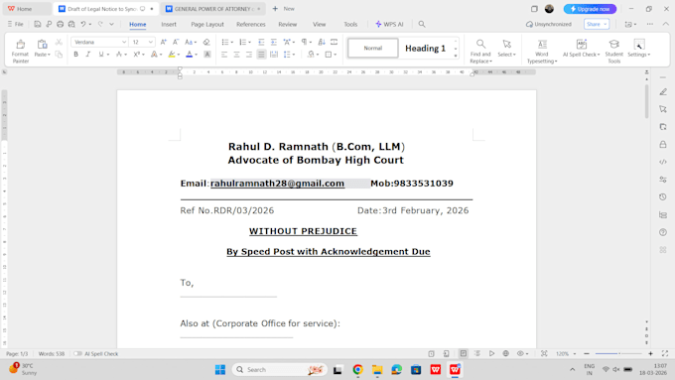Open the rahulramnath28@gmail.com link
675x380 pixels.
pyautogui.click(x=277, y=184)
